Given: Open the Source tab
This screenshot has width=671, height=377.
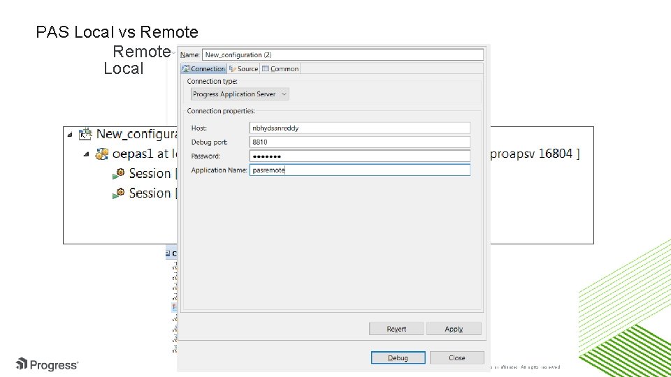Looking at the screenshot, I should 243,69.
